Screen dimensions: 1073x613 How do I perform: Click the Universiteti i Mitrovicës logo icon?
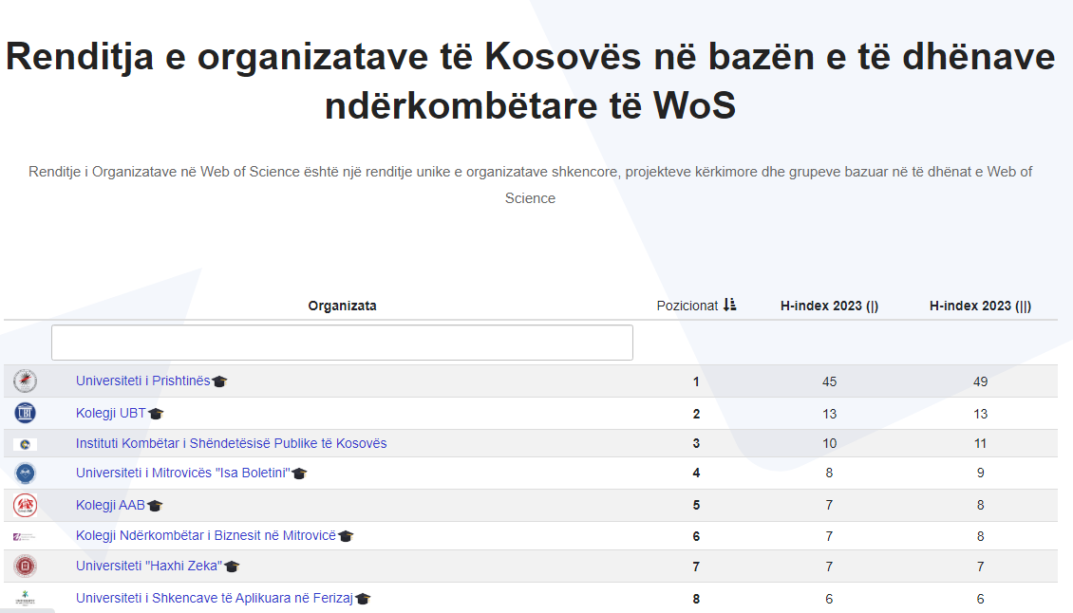click(x=26, y=473)
